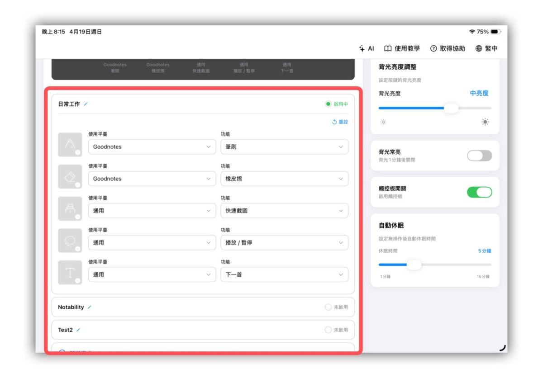543x378 pixels.
Task: Select the key icon for 快速截圖 row
Action: (70, 208)
